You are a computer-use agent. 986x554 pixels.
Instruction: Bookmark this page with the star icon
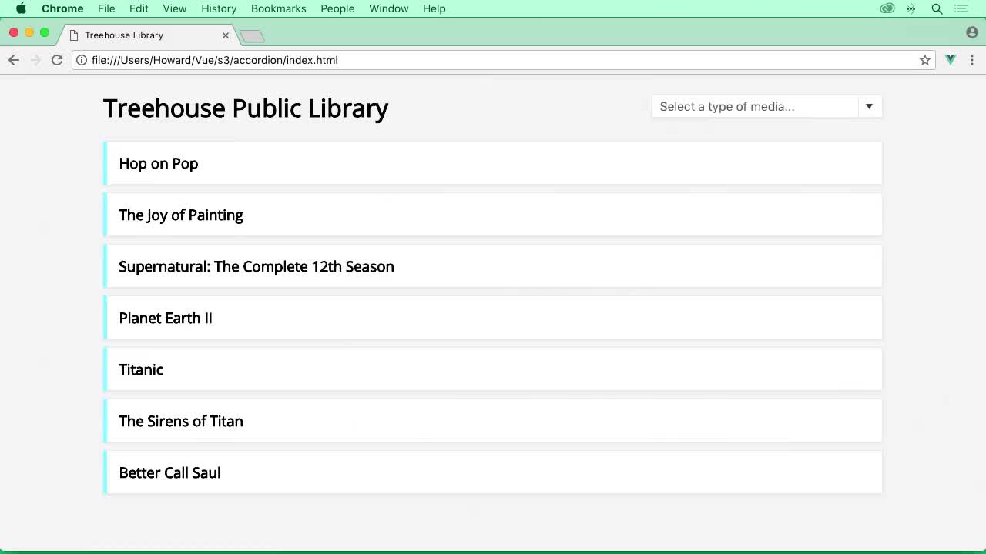click(924, 60)
